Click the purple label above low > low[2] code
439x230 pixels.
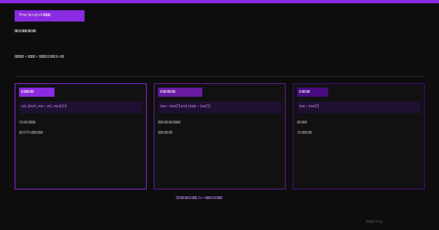tap(312, 92)
